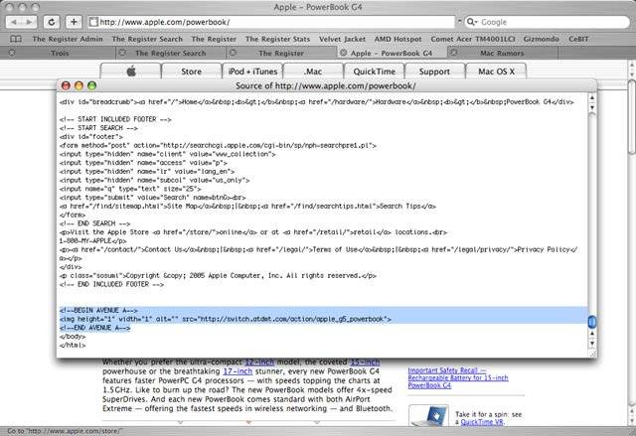The width and height of the screenshot is (636, 436).
Task: Open the QuickTime navigation tab
Action: [x=375, y=72]
